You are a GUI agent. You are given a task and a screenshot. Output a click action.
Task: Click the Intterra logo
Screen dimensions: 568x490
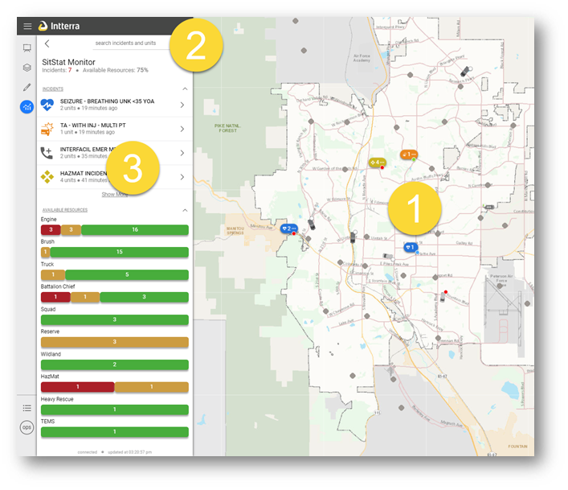click(59, 26)
